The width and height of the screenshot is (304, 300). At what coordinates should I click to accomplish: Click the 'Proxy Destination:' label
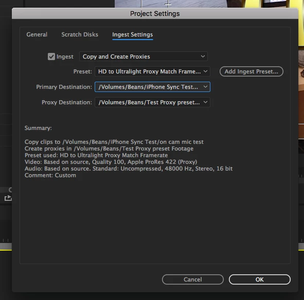pos(67,102)
